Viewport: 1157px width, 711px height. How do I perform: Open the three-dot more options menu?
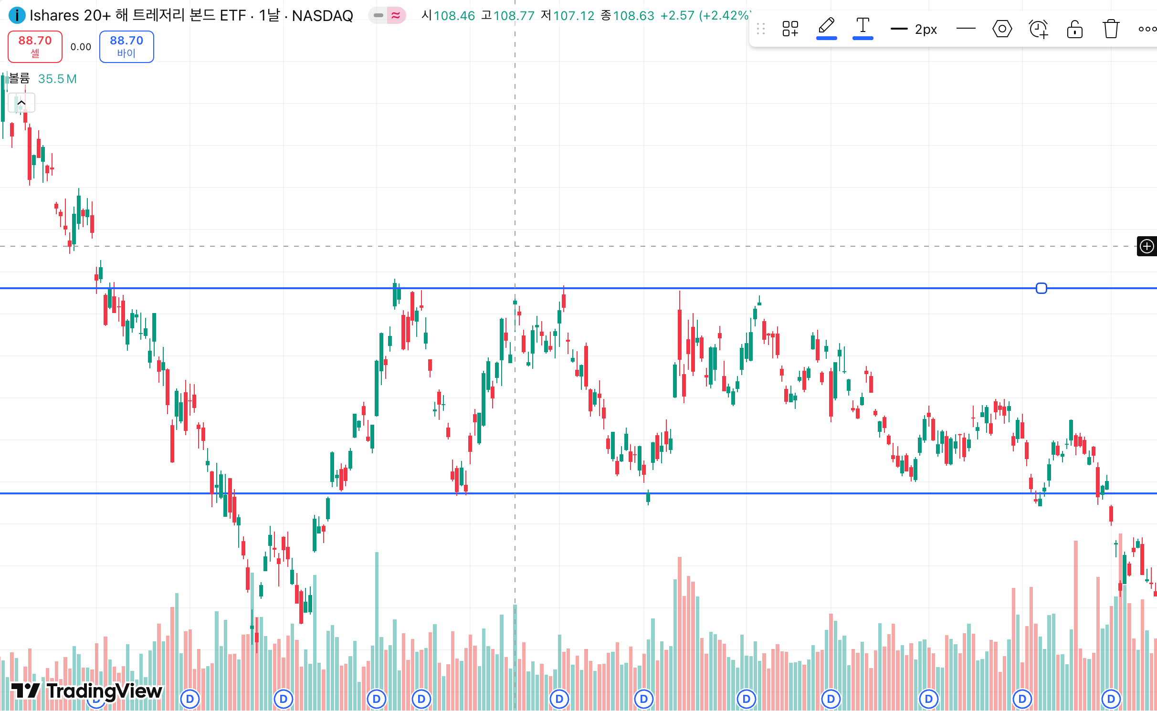coord(1146,29)
